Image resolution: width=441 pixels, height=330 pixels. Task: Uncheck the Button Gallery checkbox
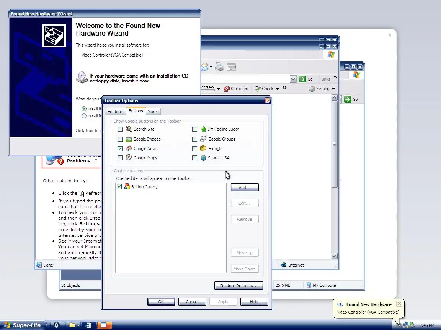coord(119,187)
